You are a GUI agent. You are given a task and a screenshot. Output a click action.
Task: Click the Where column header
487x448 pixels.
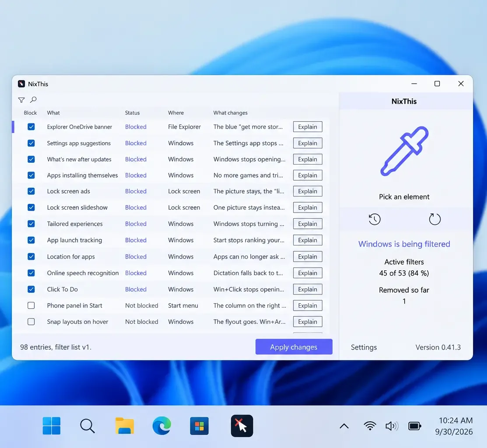(176, 113)
